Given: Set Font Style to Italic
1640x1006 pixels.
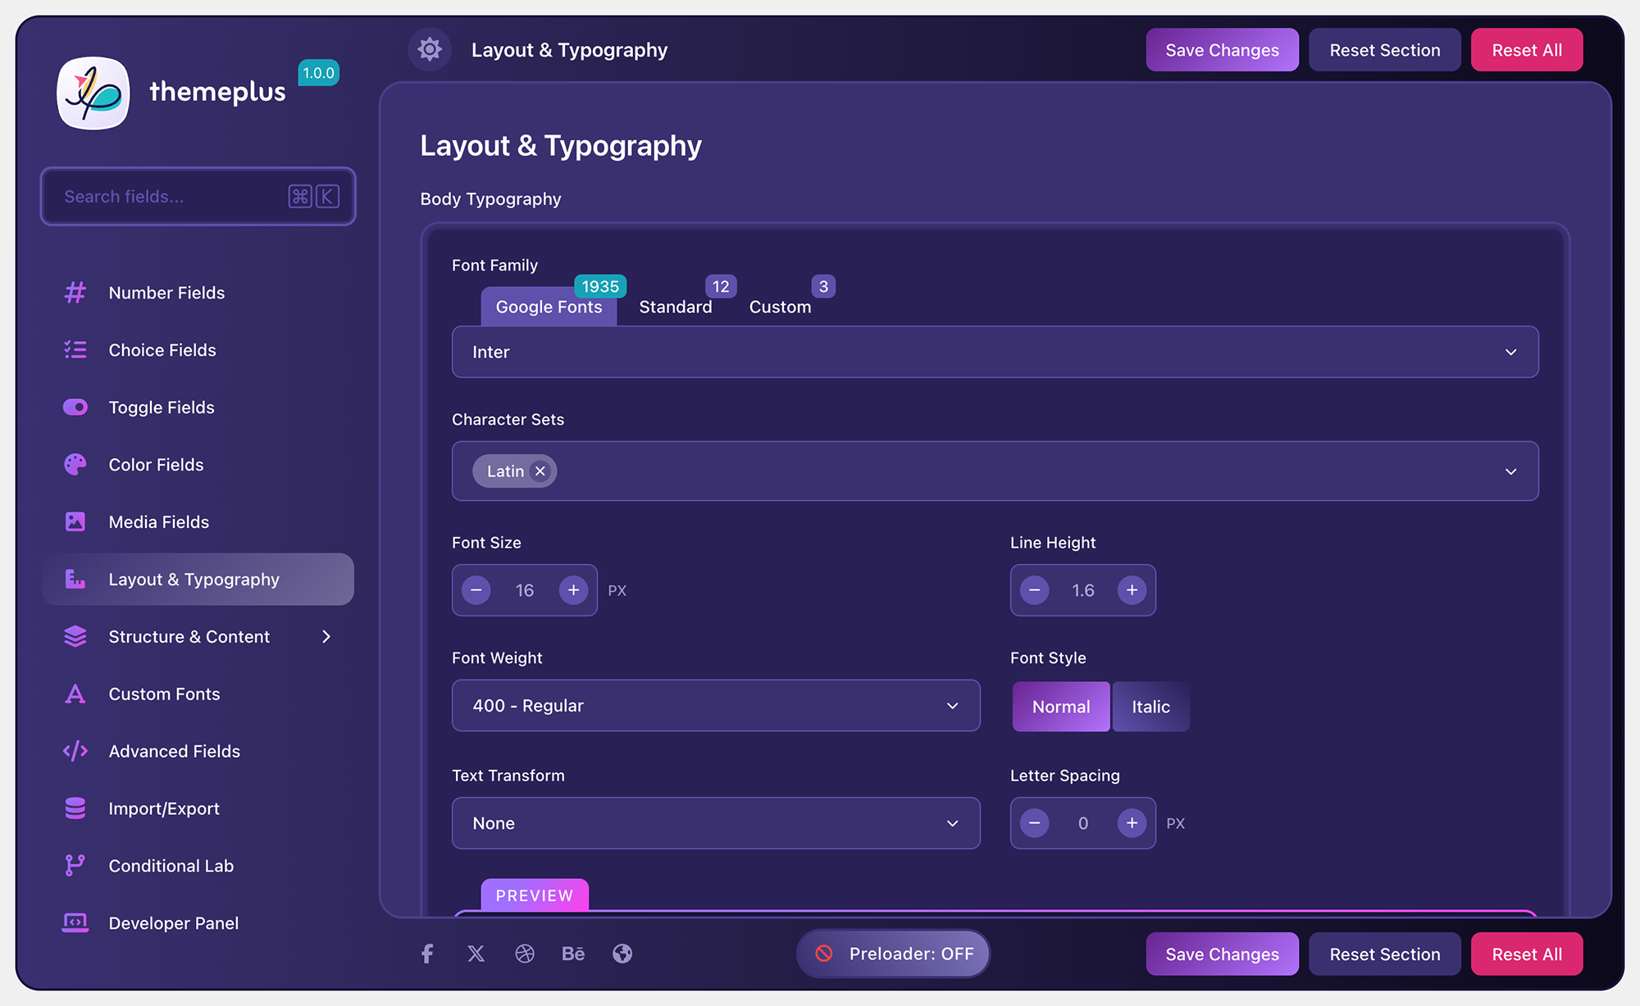Looking at the screenshot, I should point(1150,707).
